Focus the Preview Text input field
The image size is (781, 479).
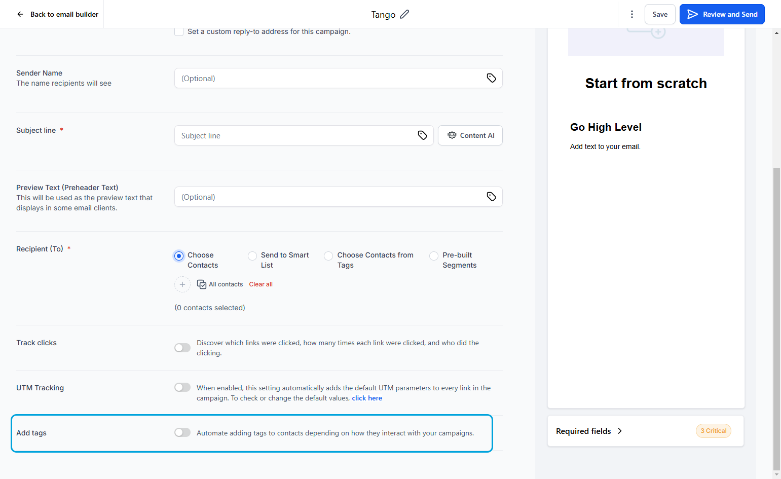click(339, 197)
